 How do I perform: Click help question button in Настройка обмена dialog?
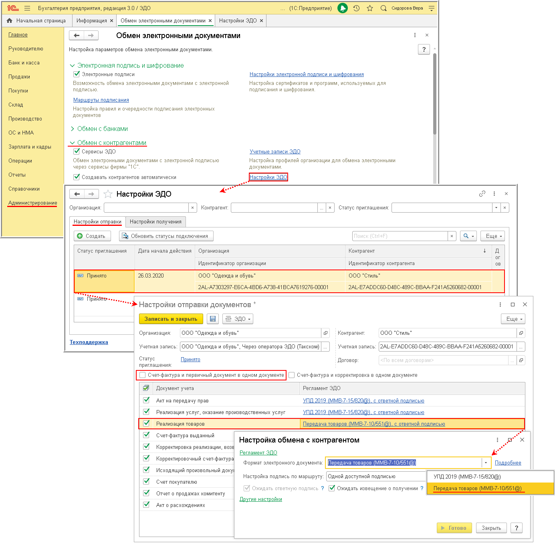517,528
